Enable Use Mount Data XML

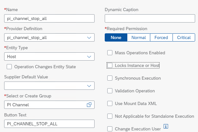tap(110, 103)
